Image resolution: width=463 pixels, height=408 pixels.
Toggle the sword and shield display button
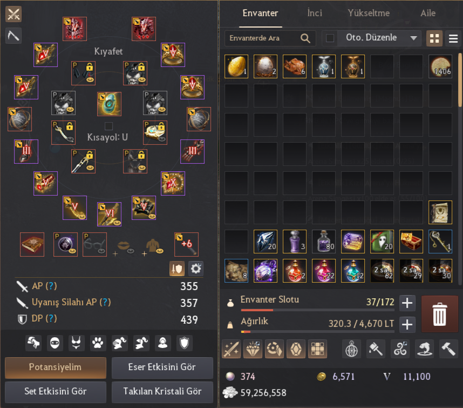pos(177,269)
